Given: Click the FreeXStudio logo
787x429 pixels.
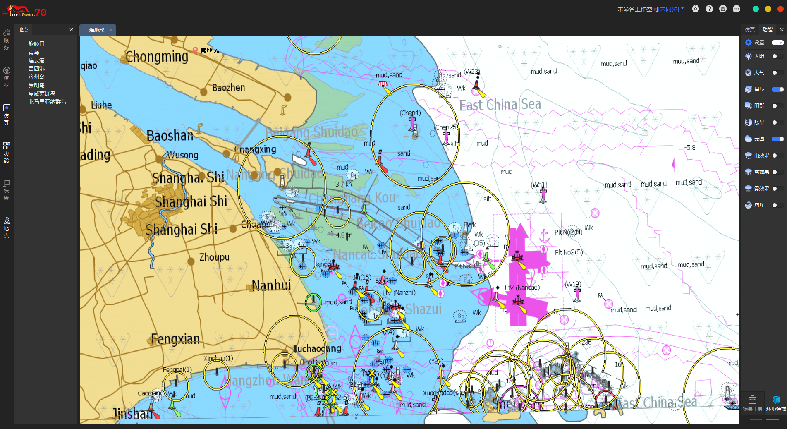Looking at the screenshot, I should tap(24, 11).
